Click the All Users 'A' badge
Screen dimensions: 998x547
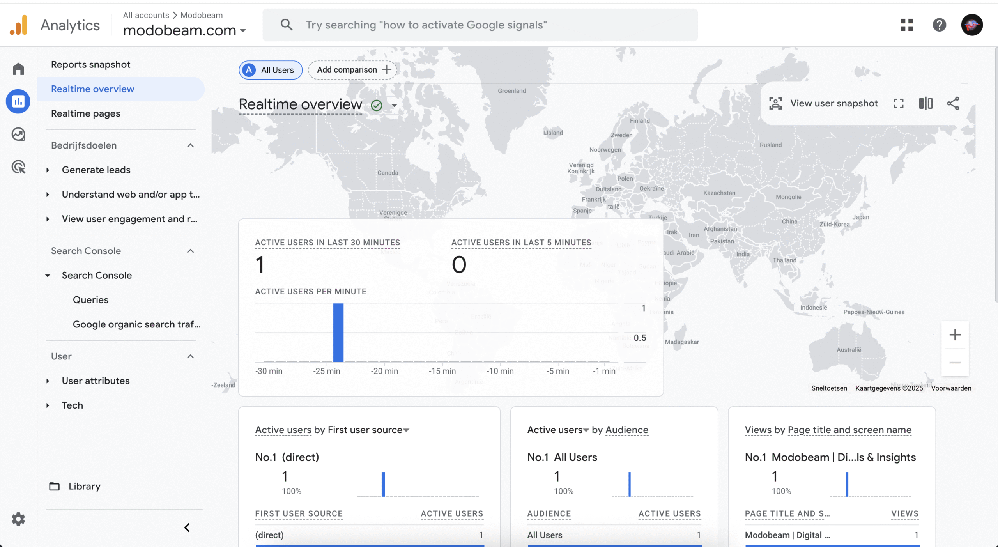pyautogui.click(x=249, y=70)
